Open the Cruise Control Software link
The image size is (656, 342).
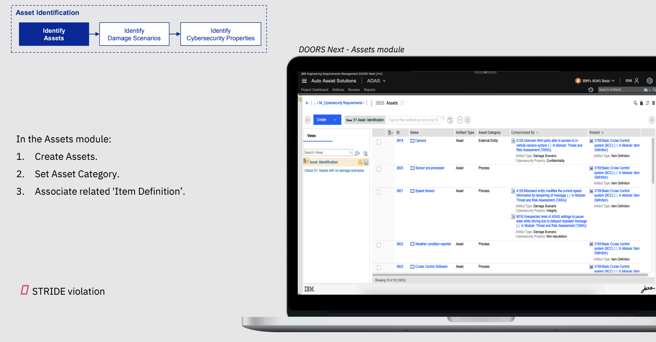click(431, 267)
